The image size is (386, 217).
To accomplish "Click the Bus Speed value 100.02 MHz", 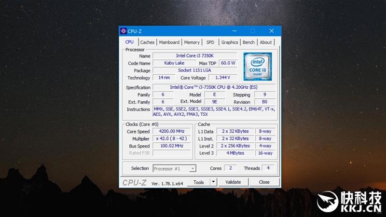I will (172, 146).
